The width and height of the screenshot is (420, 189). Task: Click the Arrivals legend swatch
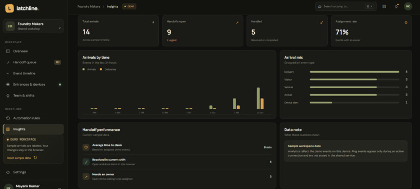[84, 69]
